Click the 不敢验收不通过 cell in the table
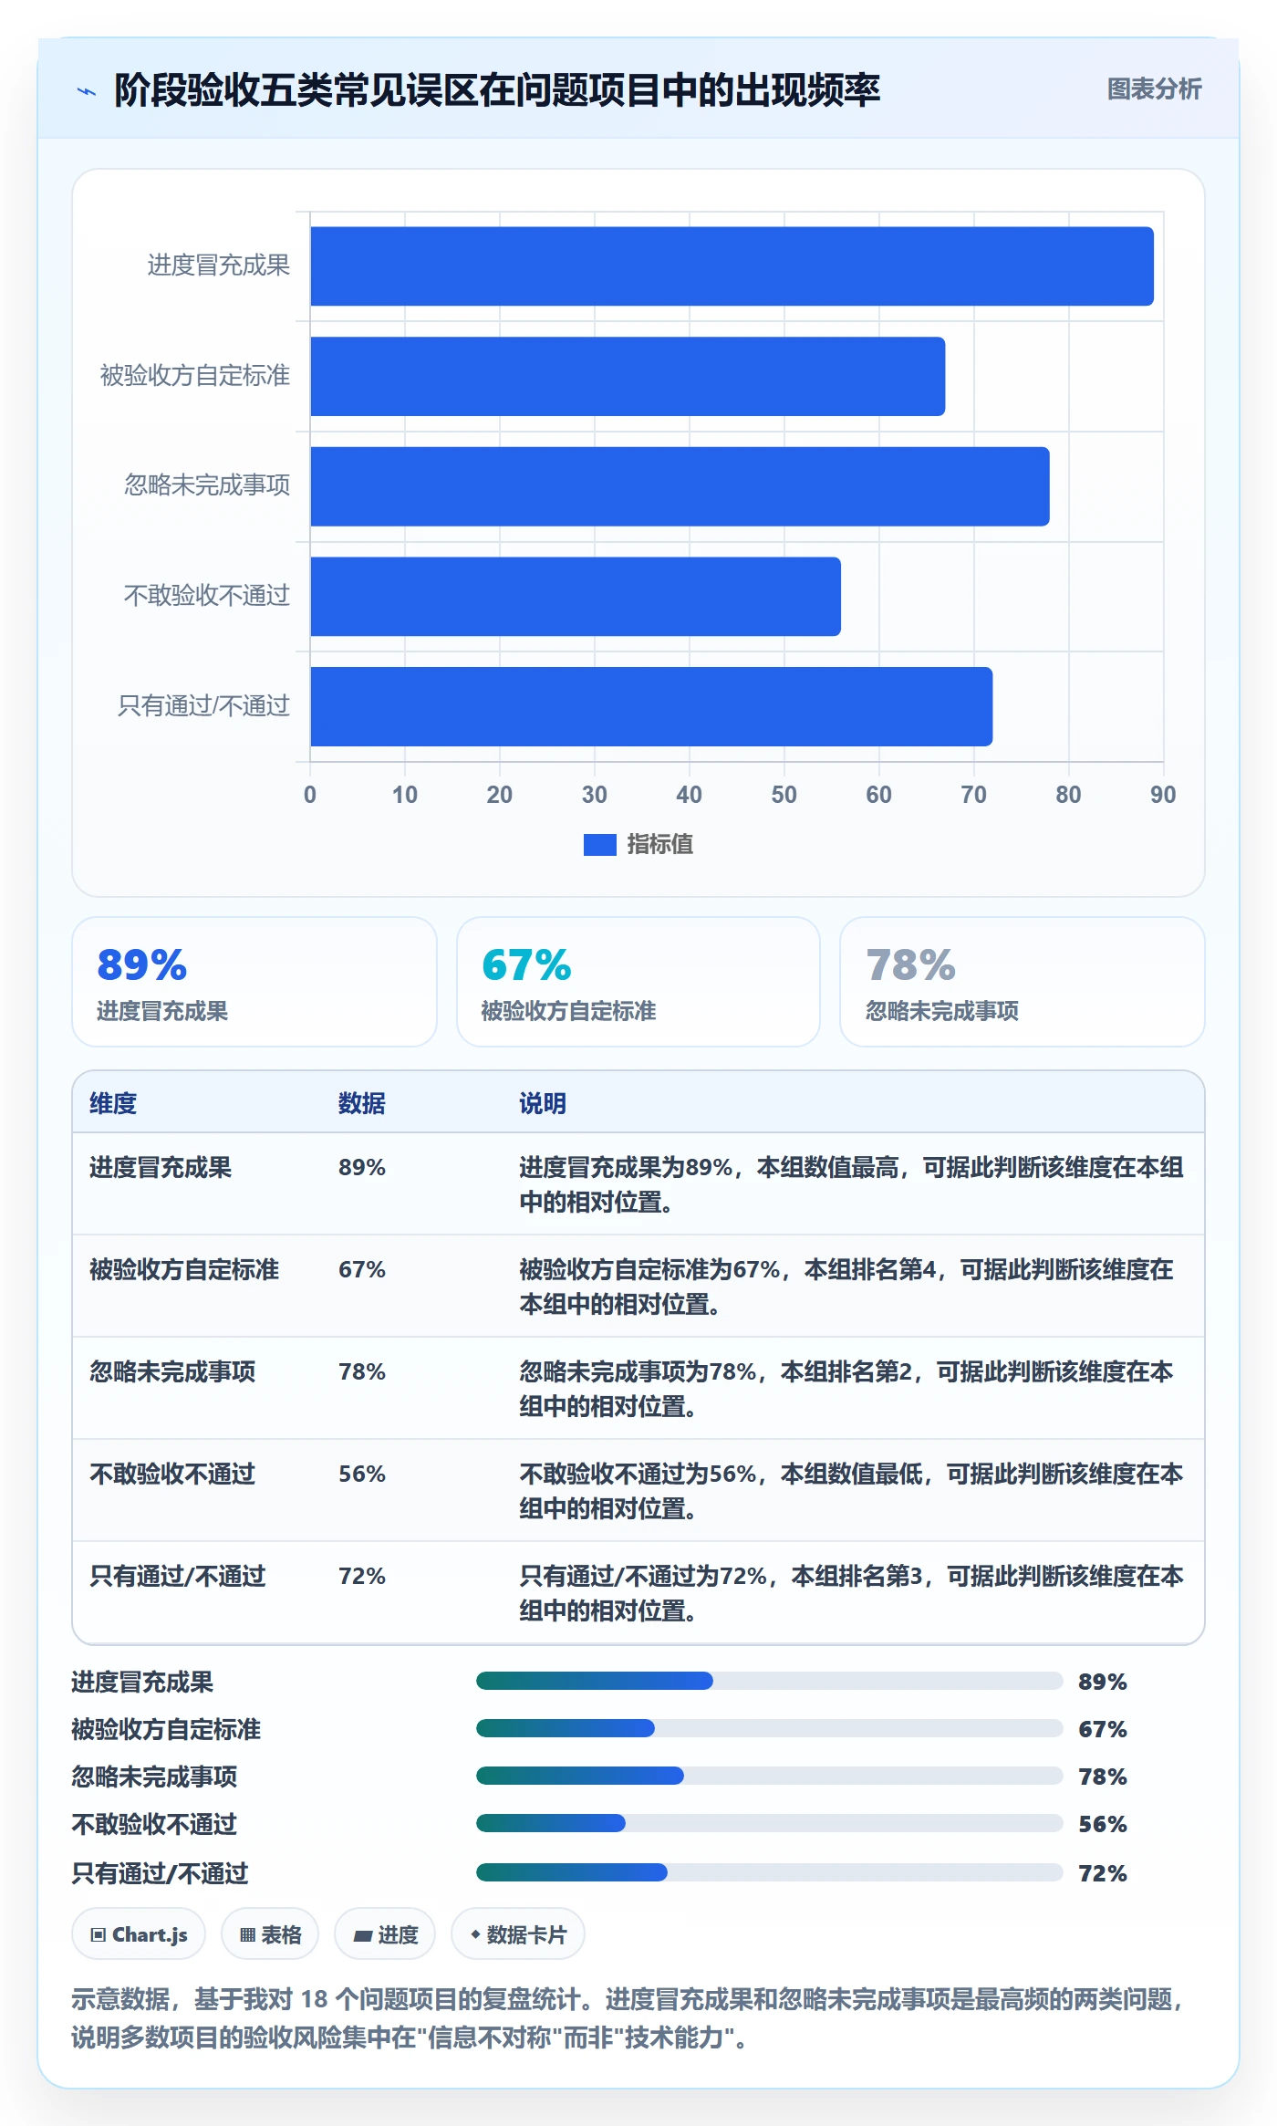Image resolution: width=1277 pixels, height=2126 pixels. tap(172, 1474)
